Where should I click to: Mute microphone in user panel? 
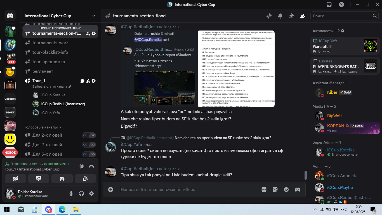coord(71,193)
